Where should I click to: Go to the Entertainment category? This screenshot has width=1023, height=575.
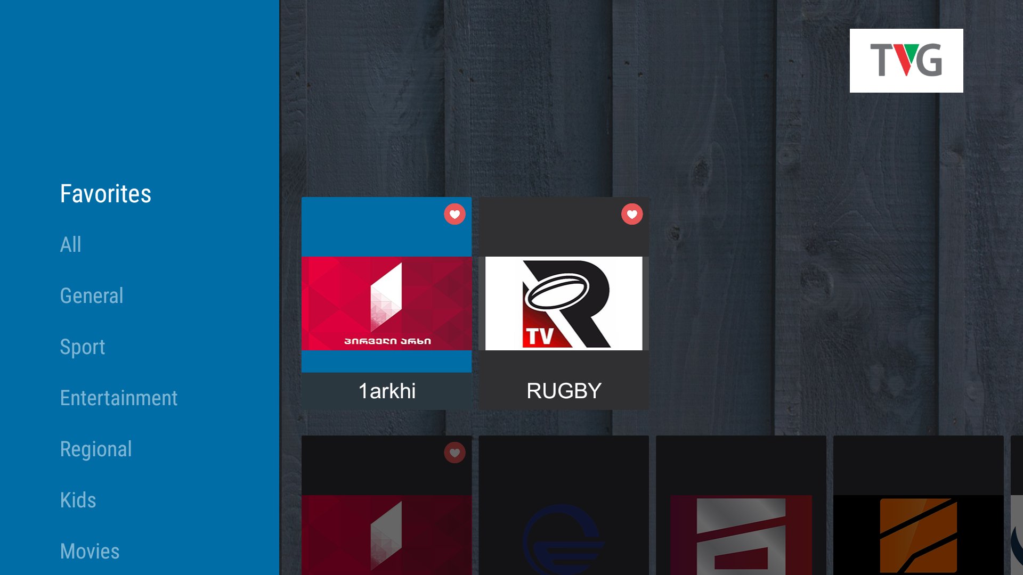point(118,398)
